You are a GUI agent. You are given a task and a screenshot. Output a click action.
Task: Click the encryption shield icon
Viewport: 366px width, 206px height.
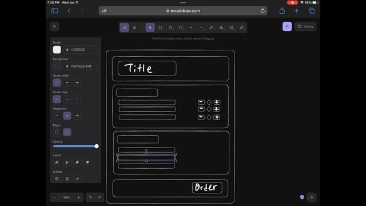302,197
